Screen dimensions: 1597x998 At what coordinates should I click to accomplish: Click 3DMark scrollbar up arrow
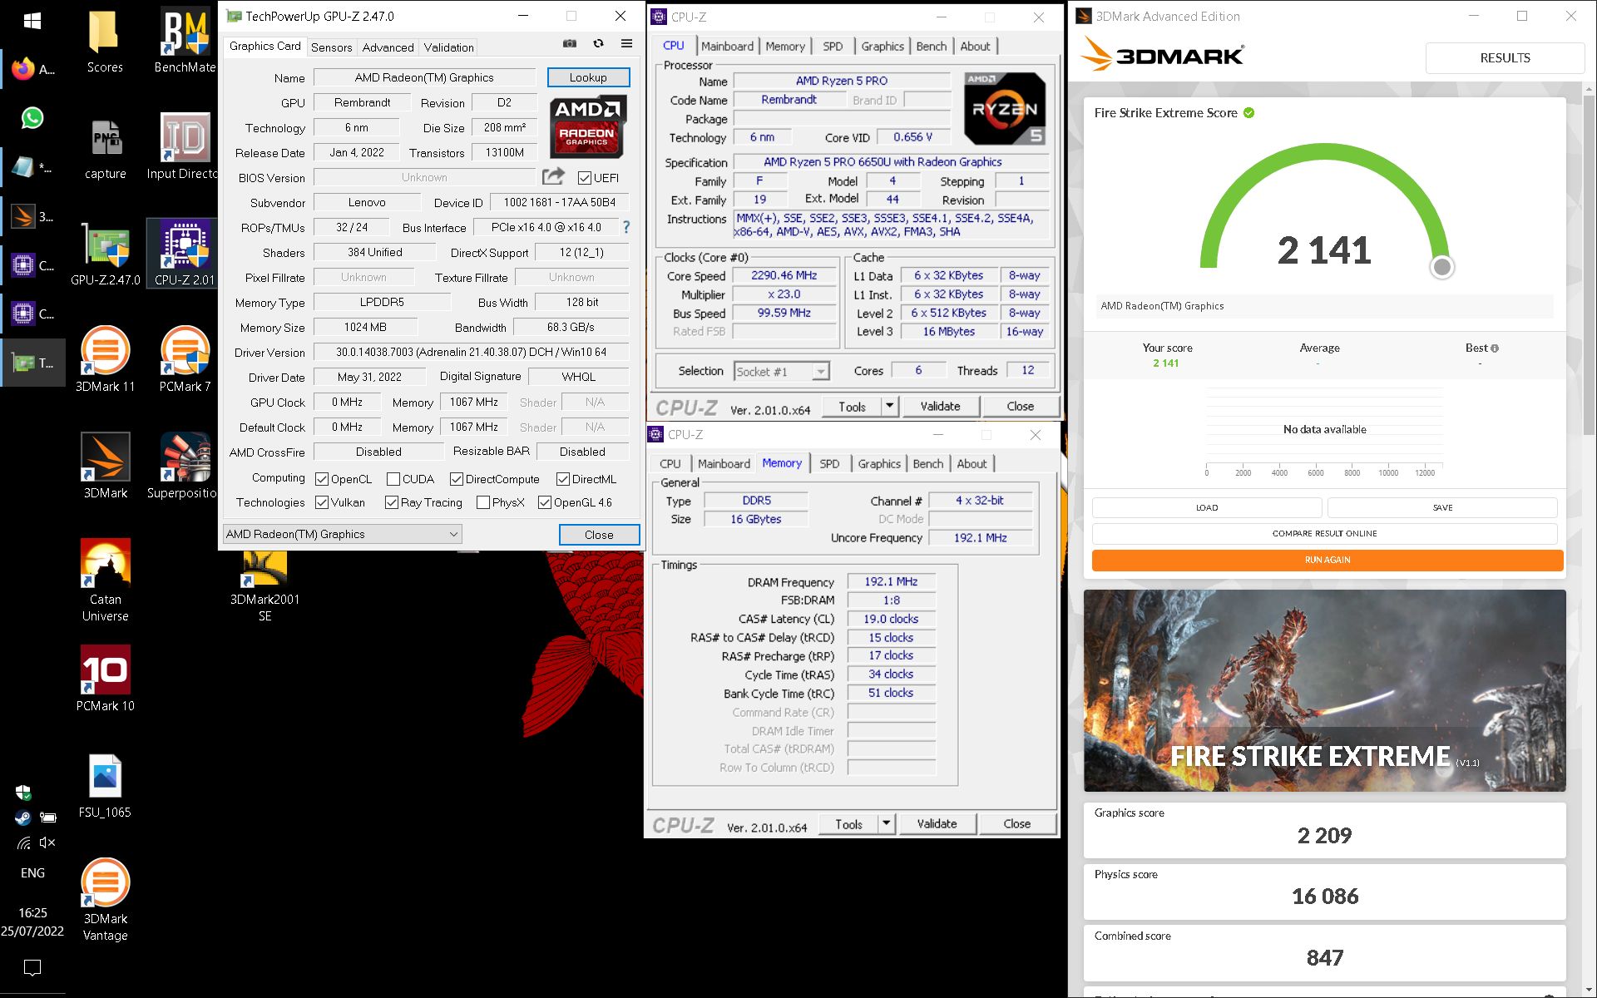click(x=1590, y=88)
